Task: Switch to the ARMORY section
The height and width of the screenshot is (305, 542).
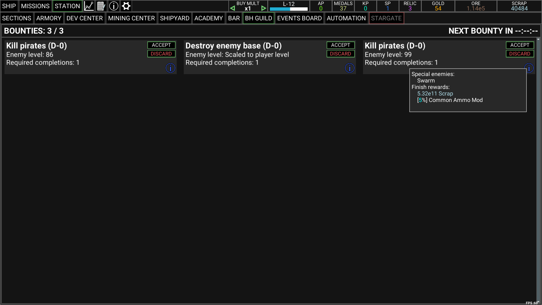Action: tap(49, 18)
